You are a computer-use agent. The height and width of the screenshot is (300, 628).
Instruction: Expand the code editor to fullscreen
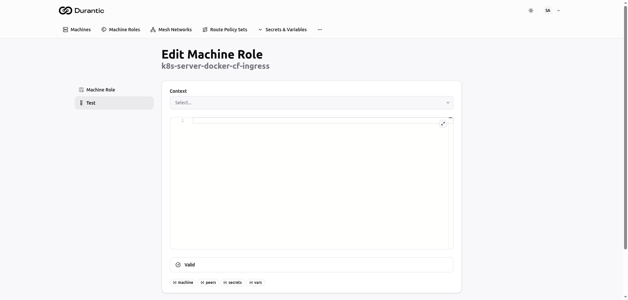click(443, 124)
